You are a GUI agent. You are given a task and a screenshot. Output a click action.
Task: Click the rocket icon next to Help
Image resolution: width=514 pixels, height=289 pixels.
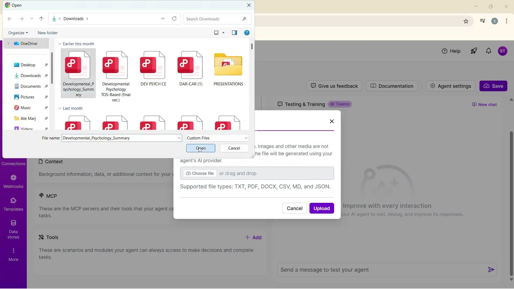[474, 51]
